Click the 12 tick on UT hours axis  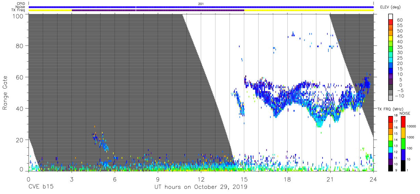point(201,179)
